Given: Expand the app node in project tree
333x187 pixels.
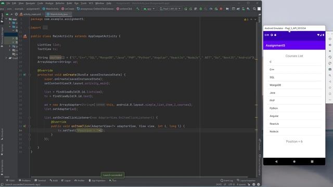Looking at the screenshot, I should [x=6, y=19].
